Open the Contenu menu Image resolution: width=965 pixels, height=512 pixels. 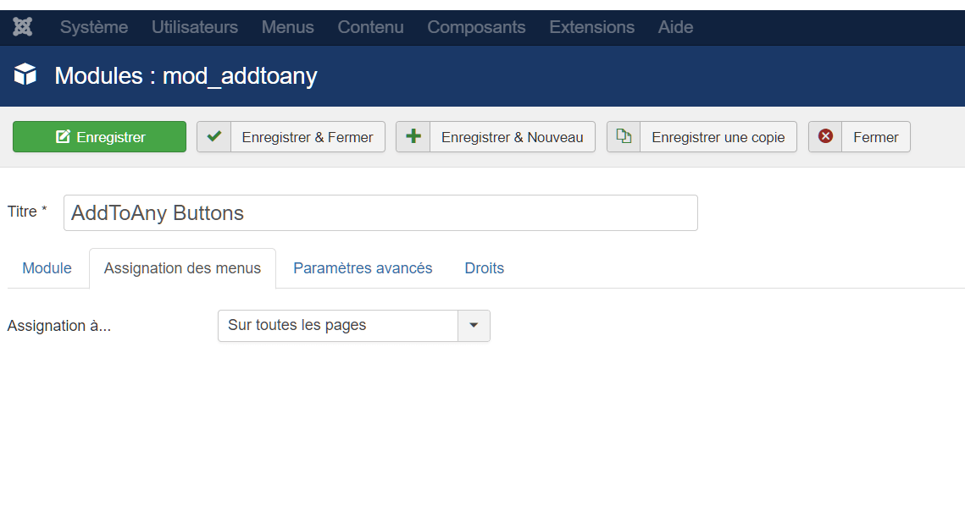pos(370,27)
